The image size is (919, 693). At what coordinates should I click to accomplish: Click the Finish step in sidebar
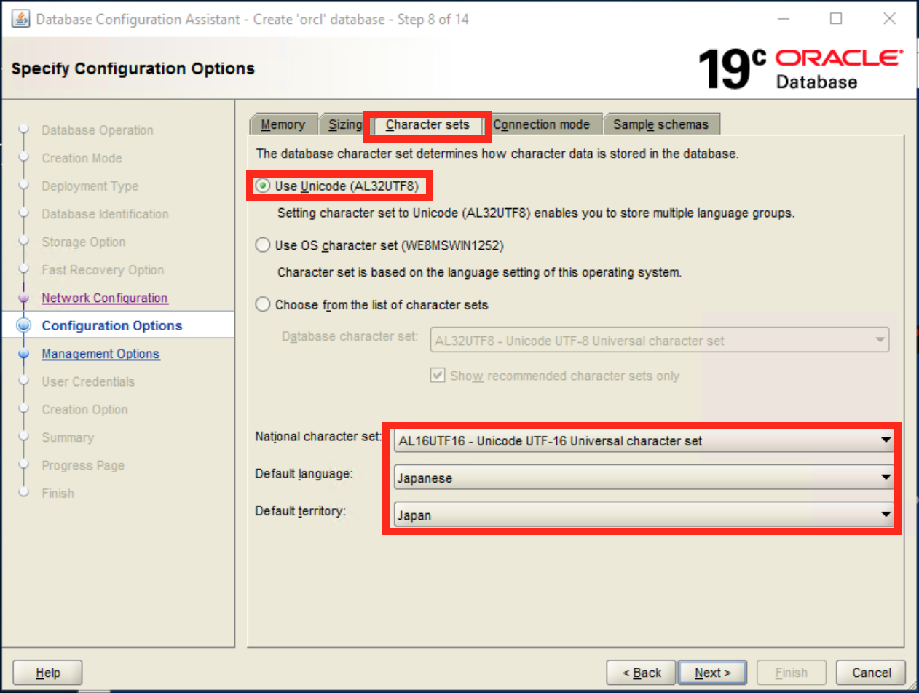click(58, 494)
